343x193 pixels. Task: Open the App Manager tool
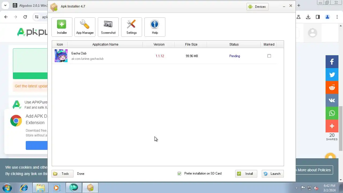[x=85, y=27]
